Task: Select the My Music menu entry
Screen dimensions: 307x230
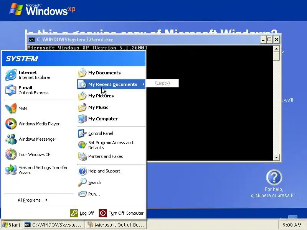Action: 111,107
